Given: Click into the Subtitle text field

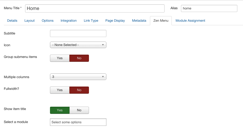Looking at the screenshot, I should click(x=78, y=33).
